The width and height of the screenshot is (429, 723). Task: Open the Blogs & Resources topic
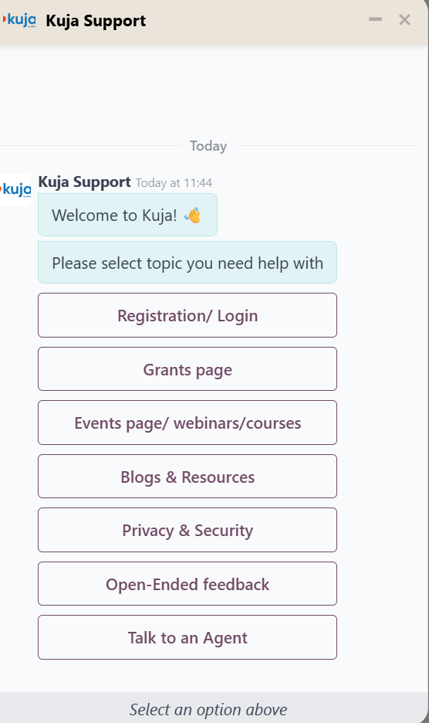point(187,477)
